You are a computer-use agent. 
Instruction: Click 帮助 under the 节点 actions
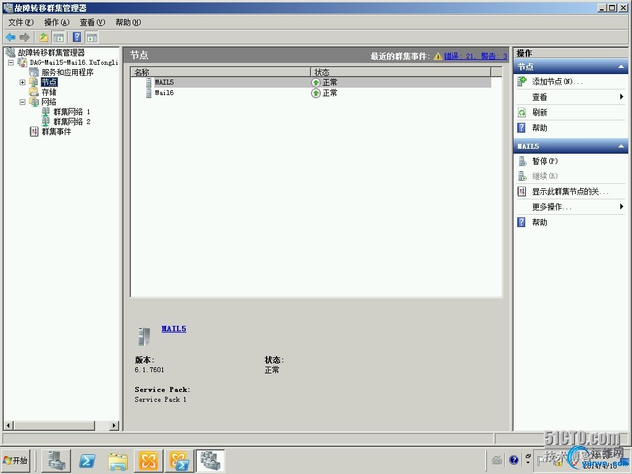pyautogui.click(x=539, y=128)
